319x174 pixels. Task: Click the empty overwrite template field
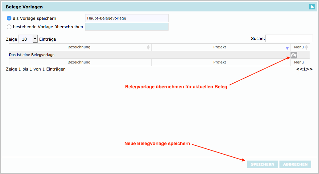tap(127, 27)
